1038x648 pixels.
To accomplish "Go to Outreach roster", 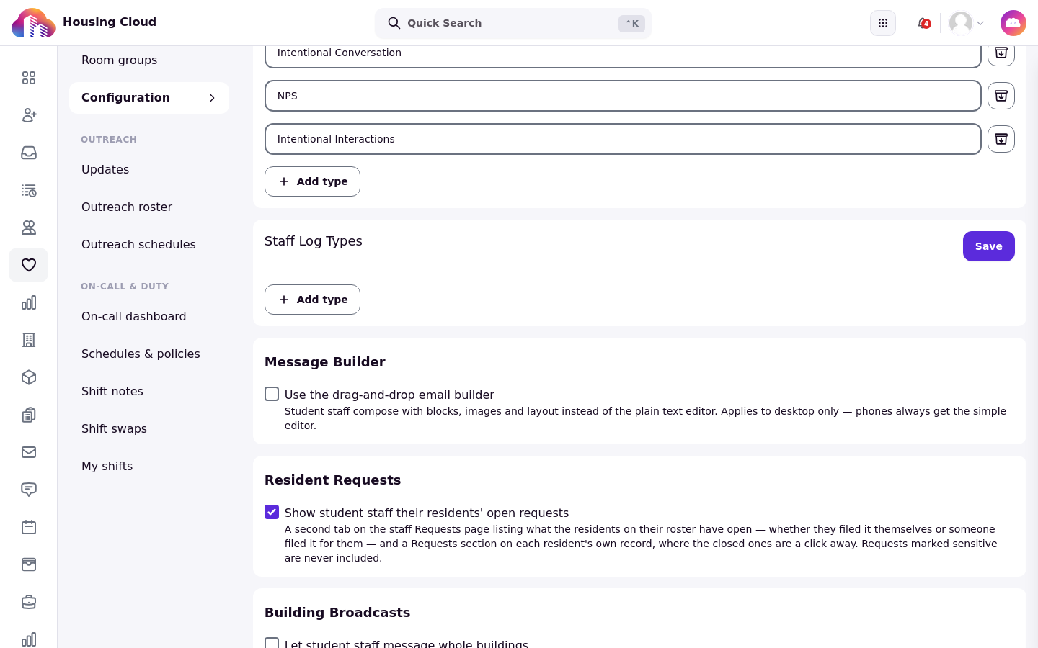I will point(127,207).
